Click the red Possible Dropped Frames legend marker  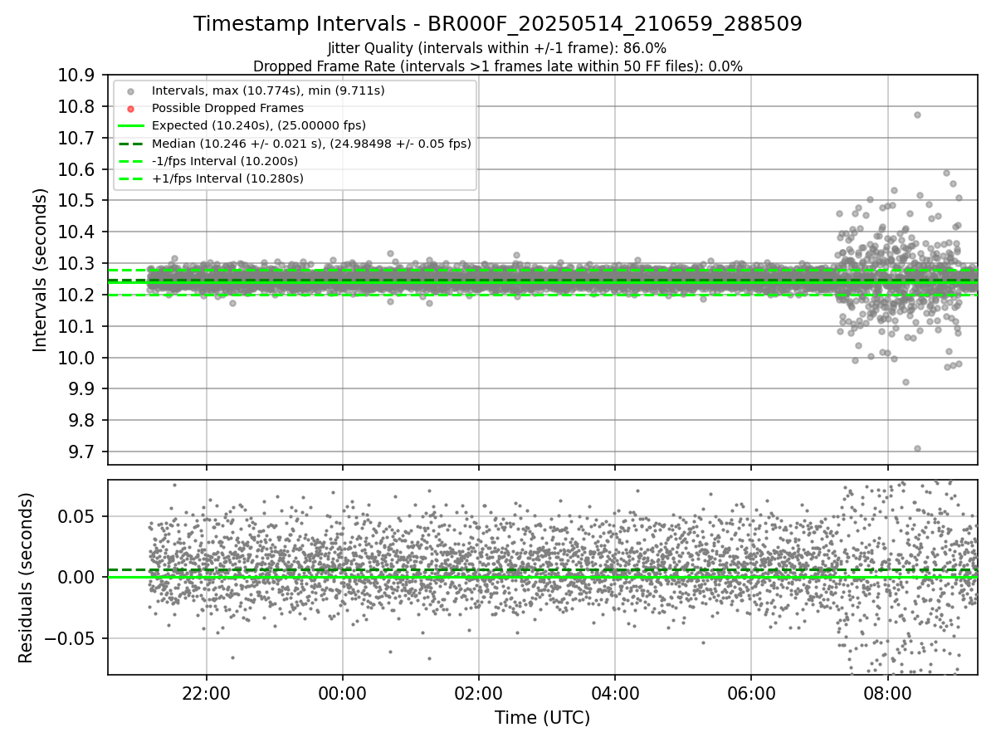click(x=130, y=108)
